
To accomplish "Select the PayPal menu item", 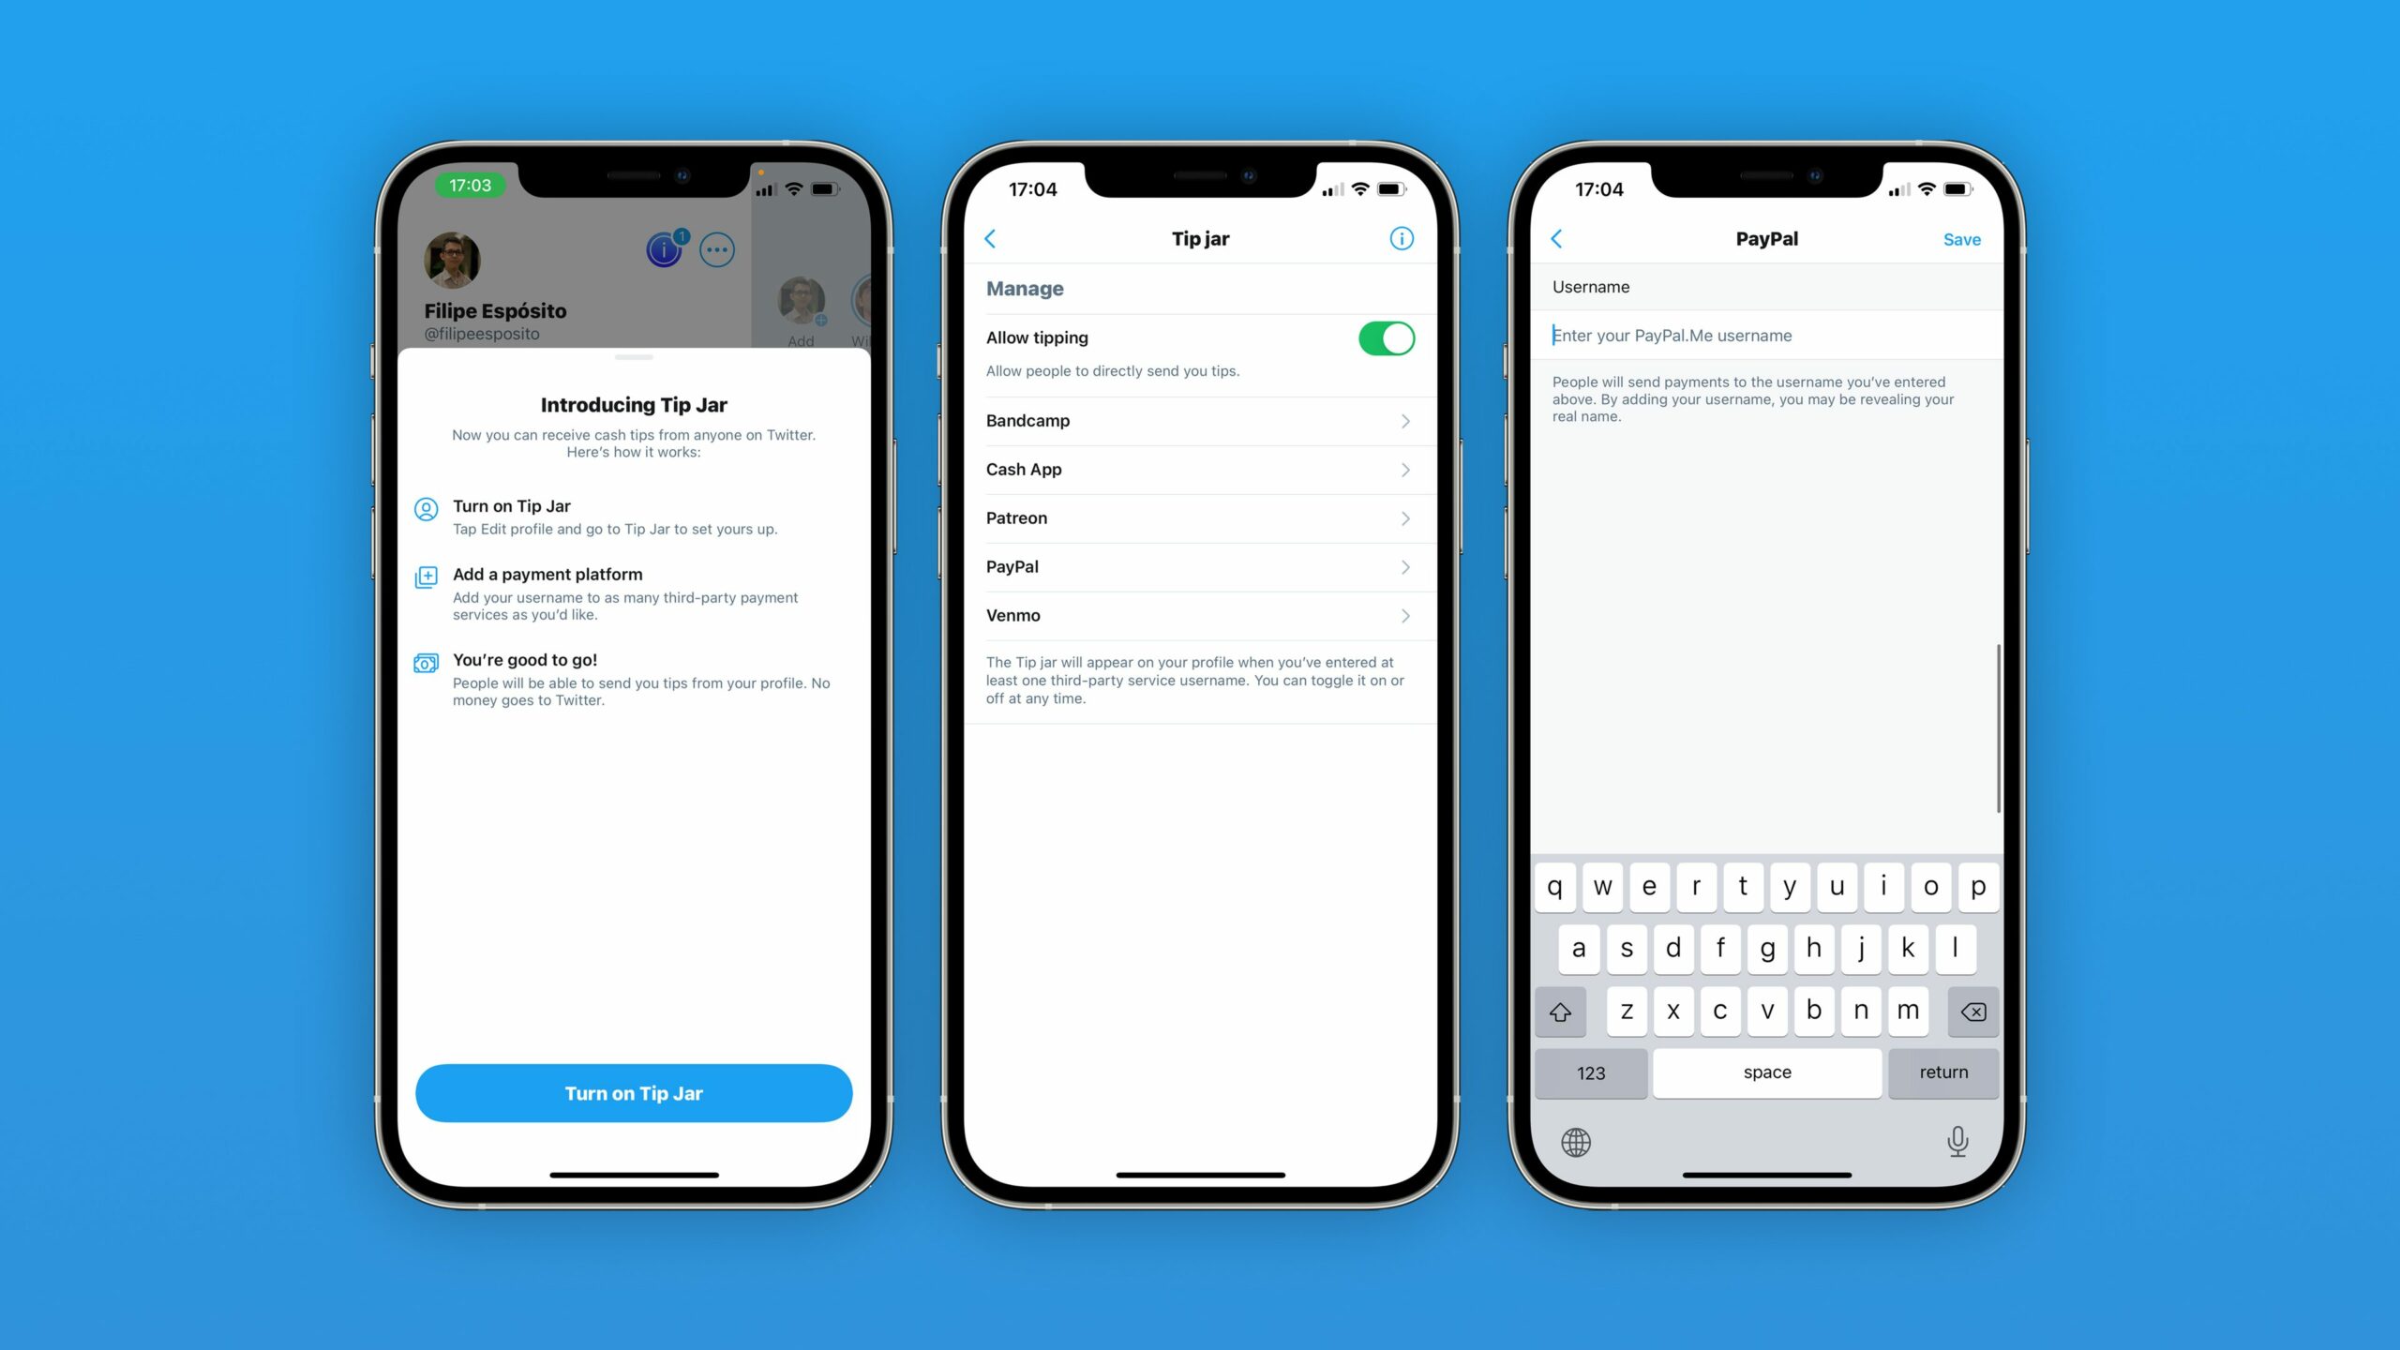I will pyautogui.click(x=1198, y=565).
